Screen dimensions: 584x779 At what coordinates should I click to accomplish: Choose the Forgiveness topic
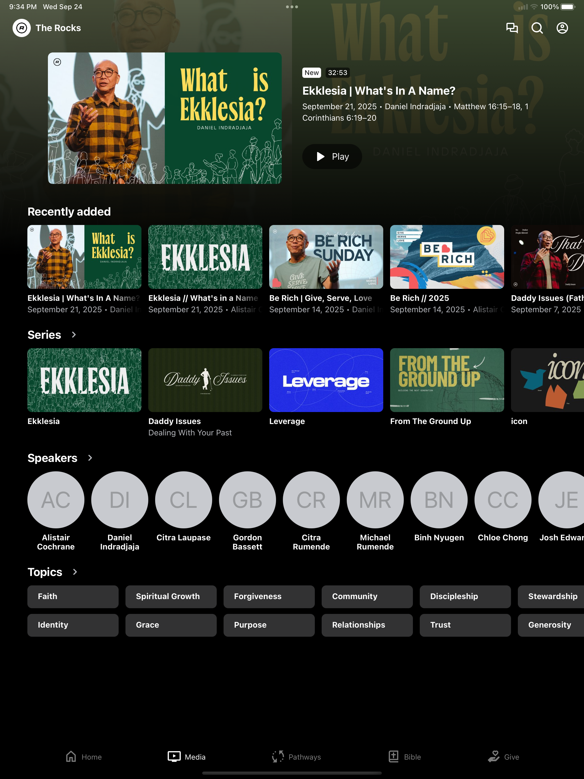269,597
